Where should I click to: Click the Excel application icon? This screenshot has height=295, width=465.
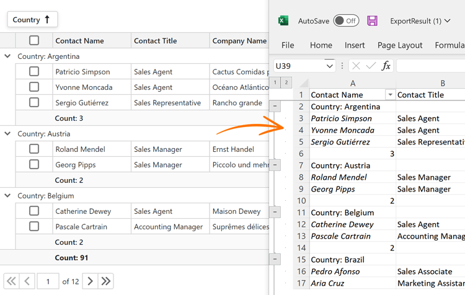point(283,20)
